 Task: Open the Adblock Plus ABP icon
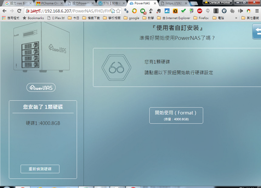(x=200, y=11)
